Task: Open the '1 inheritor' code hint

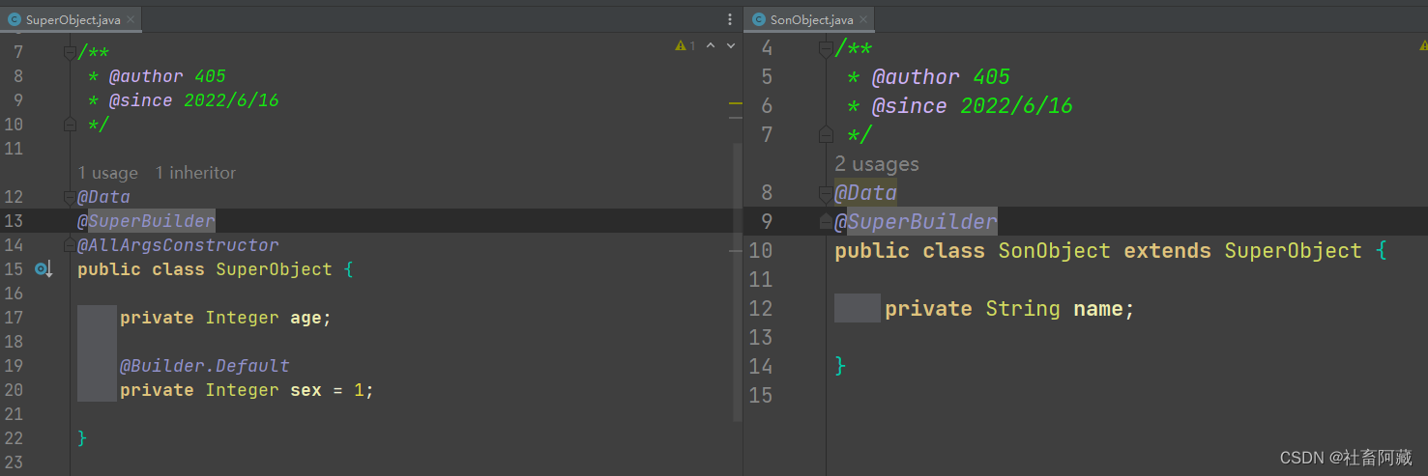Action: tap(195, 173)
